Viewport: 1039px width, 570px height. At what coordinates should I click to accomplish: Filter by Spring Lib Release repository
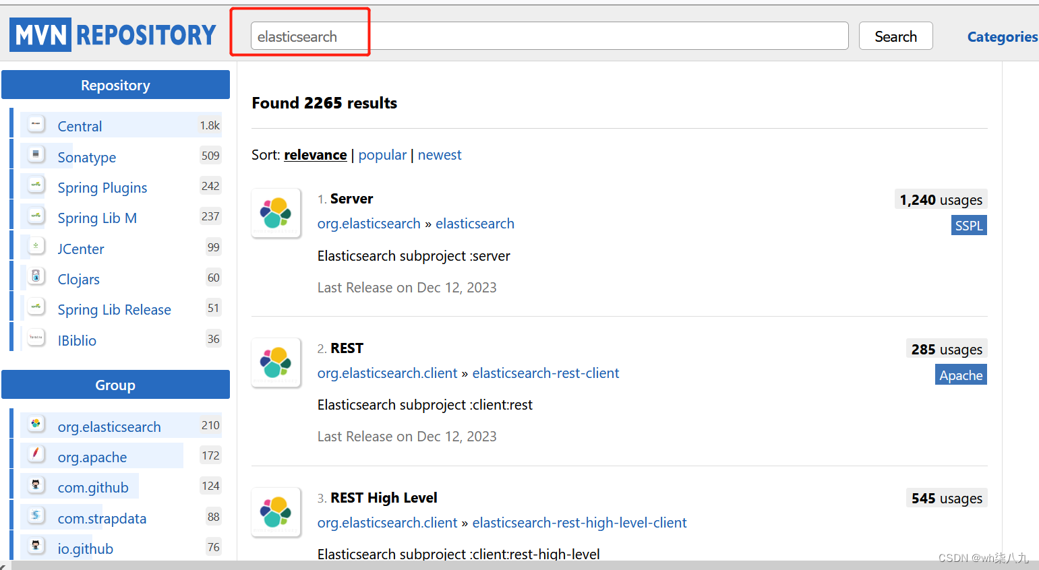[115, 309]
